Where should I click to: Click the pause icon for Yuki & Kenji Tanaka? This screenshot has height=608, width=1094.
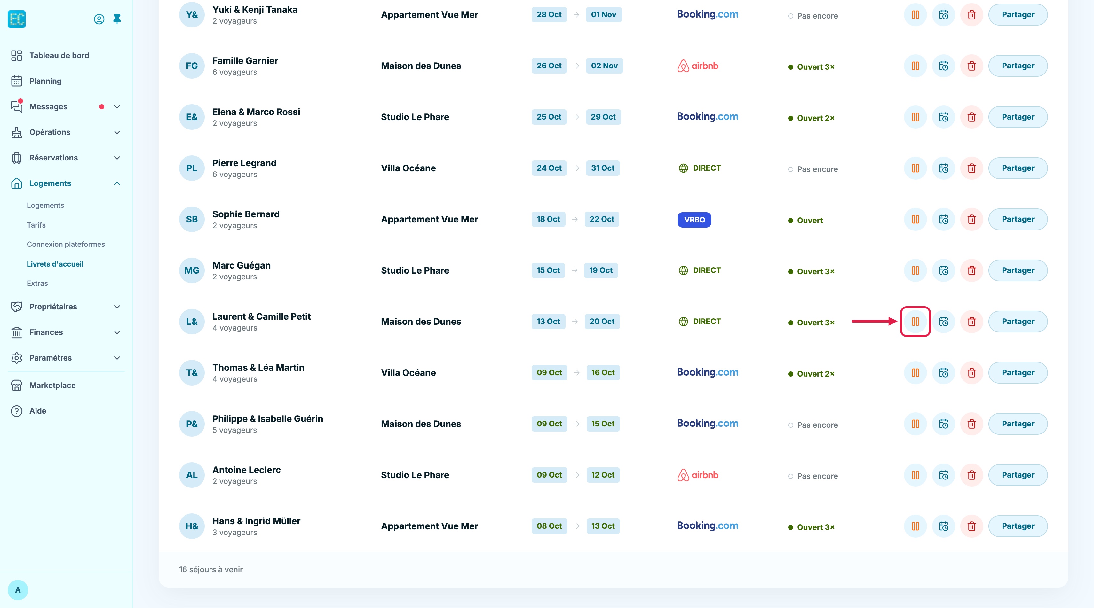[915, 15]
